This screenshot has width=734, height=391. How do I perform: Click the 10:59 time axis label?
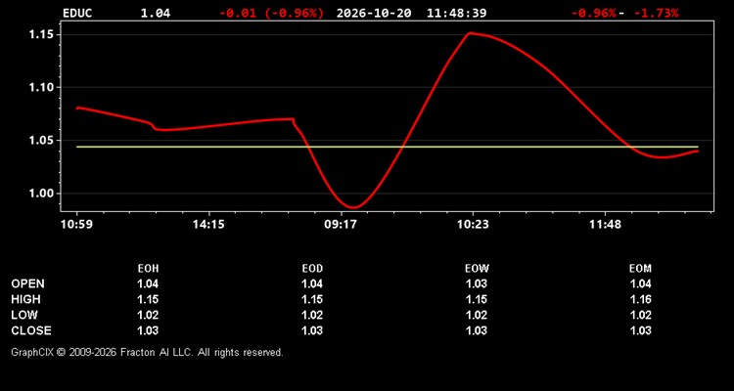[76, 225]
